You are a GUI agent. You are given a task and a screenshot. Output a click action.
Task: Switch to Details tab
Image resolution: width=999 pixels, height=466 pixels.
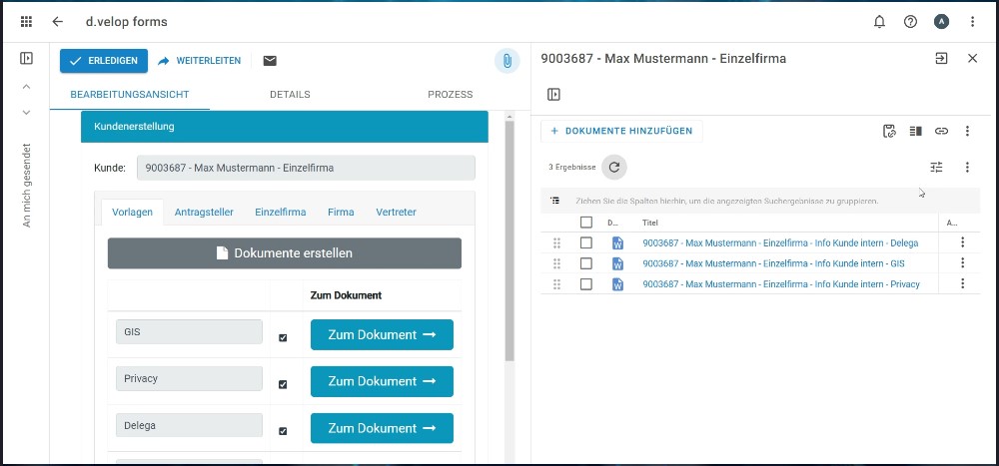[x=290, y=94]
